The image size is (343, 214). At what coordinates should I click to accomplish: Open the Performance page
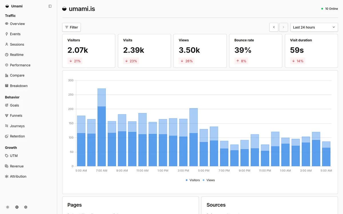pyautogui.click(x=20, y=65)
